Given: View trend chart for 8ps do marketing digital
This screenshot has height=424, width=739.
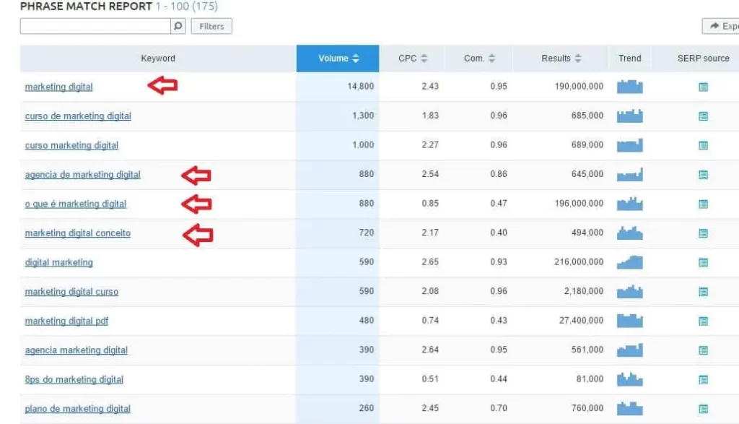Looking at the screenshot, I should 629,378.
